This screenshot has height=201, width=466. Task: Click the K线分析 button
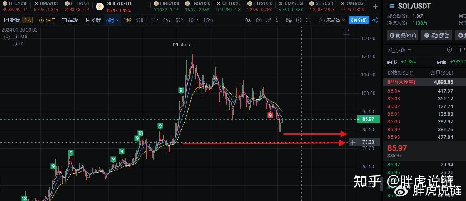359,20
